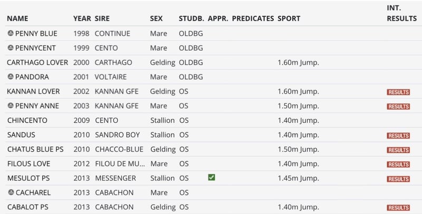Click MESULOT PS green approval checkmark

pos(212,178)
